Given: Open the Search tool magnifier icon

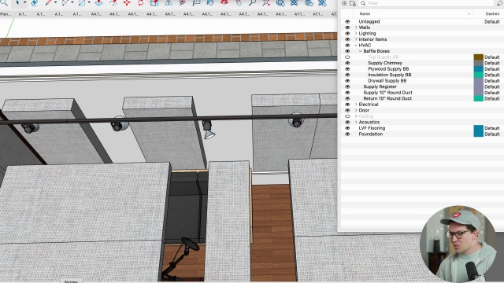Looking at the screenshot, I should click(x=5, y=3).
